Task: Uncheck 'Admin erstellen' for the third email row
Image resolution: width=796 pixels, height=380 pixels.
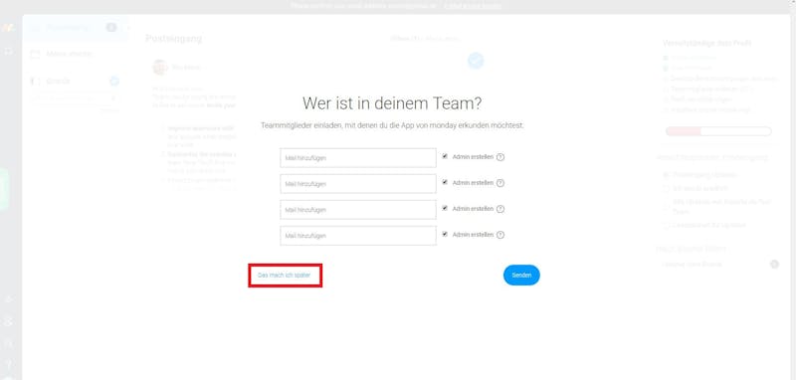Action: pos(445,208)
